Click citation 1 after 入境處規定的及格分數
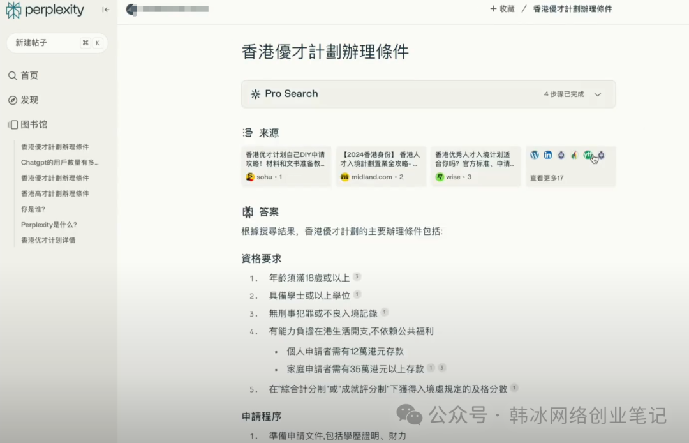This screenshot has width=689, height=443. click(x=514, y=387)
